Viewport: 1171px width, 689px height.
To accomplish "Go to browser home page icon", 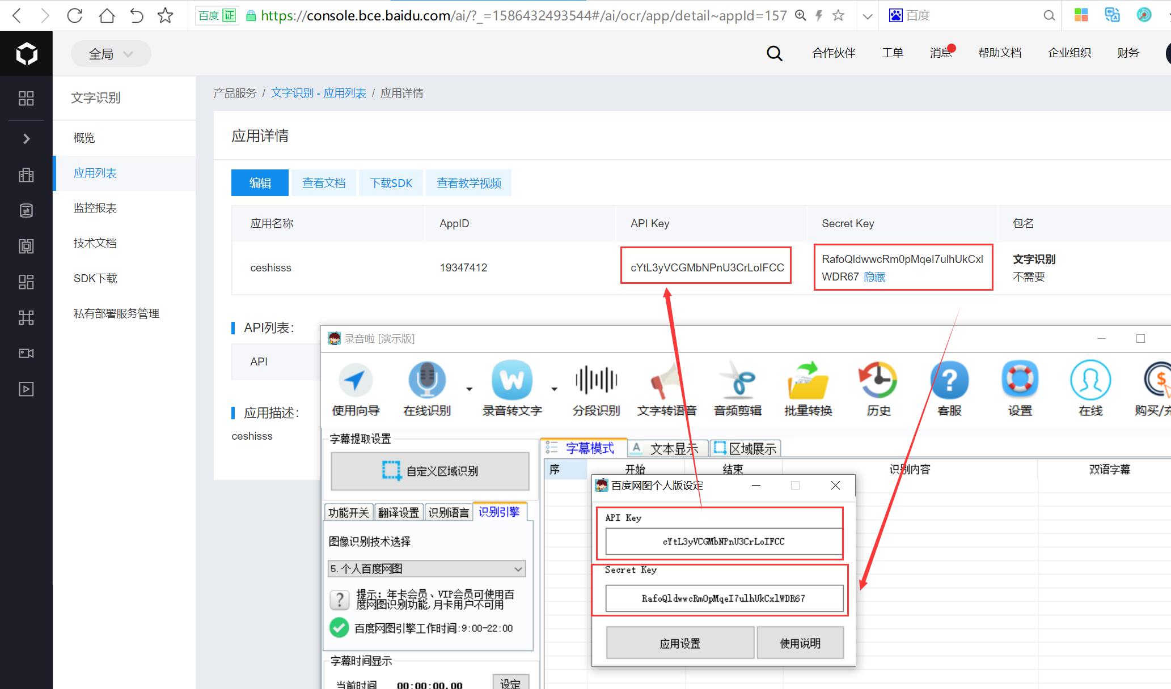I will point(107,15).
